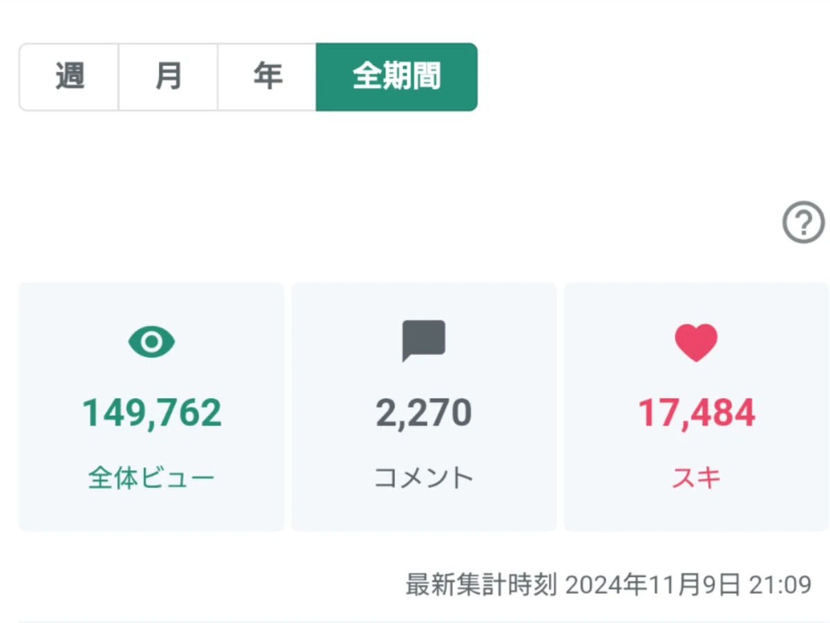Select the comments stats card
This screenshot has width=830, height=623.
[424, 406]
